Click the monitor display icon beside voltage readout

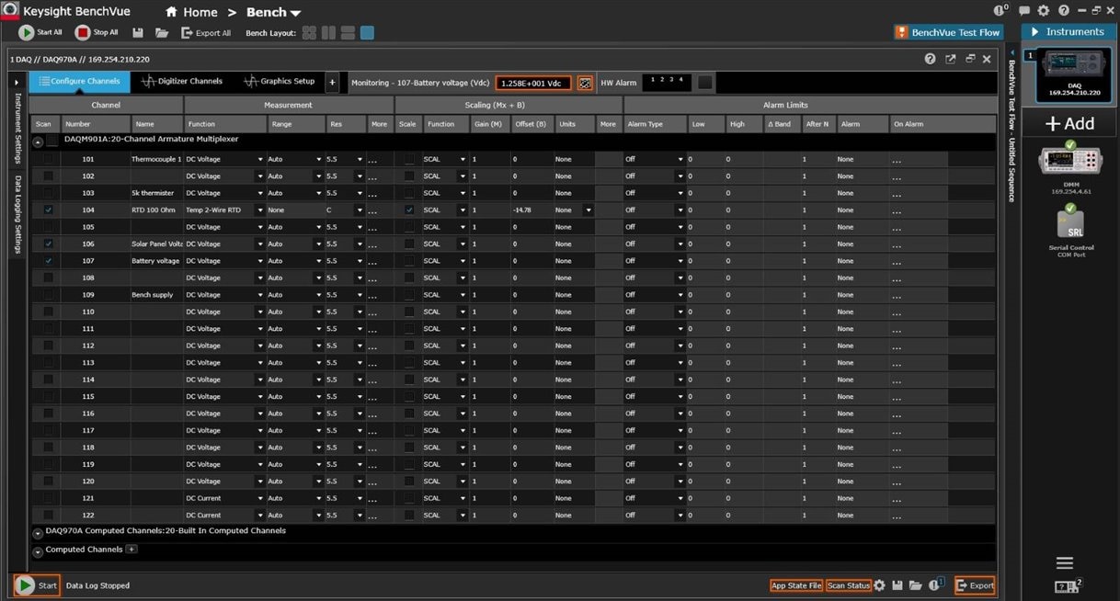(584, 83)
